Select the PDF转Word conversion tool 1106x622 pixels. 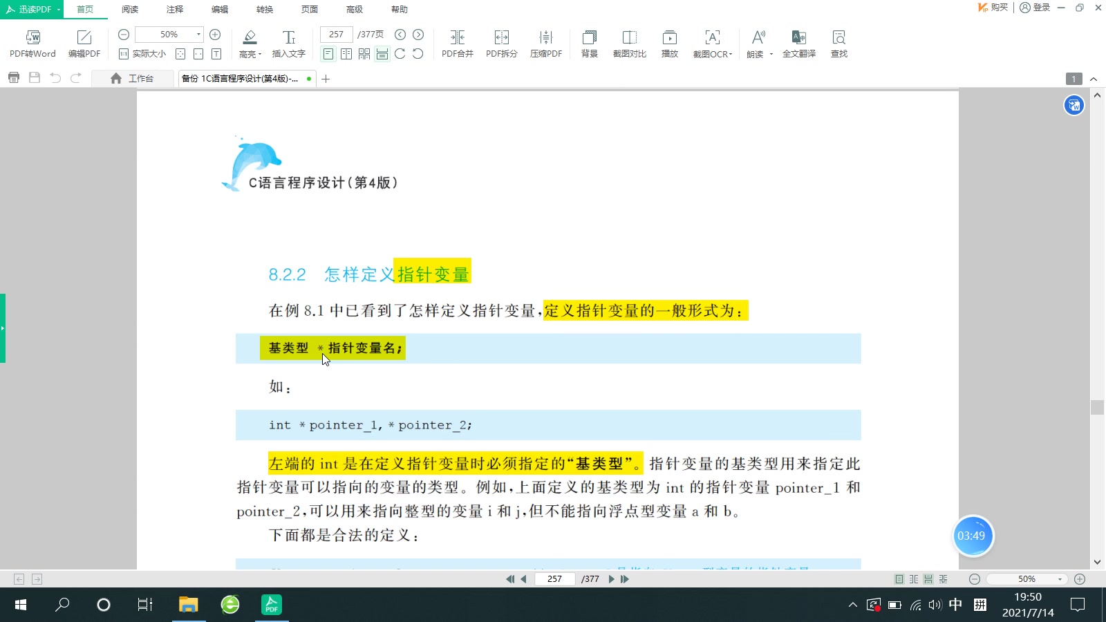(x=32, y=43)
